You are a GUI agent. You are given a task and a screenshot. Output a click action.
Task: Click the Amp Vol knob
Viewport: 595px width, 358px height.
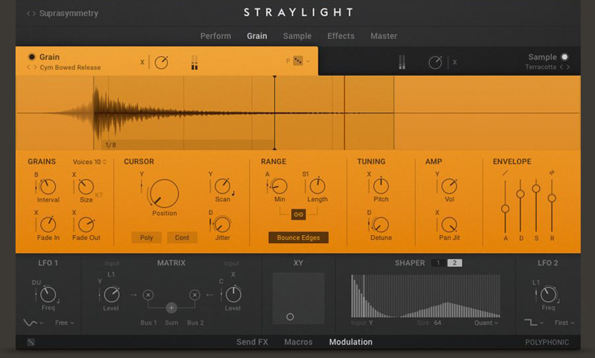[x=450, y=186]
